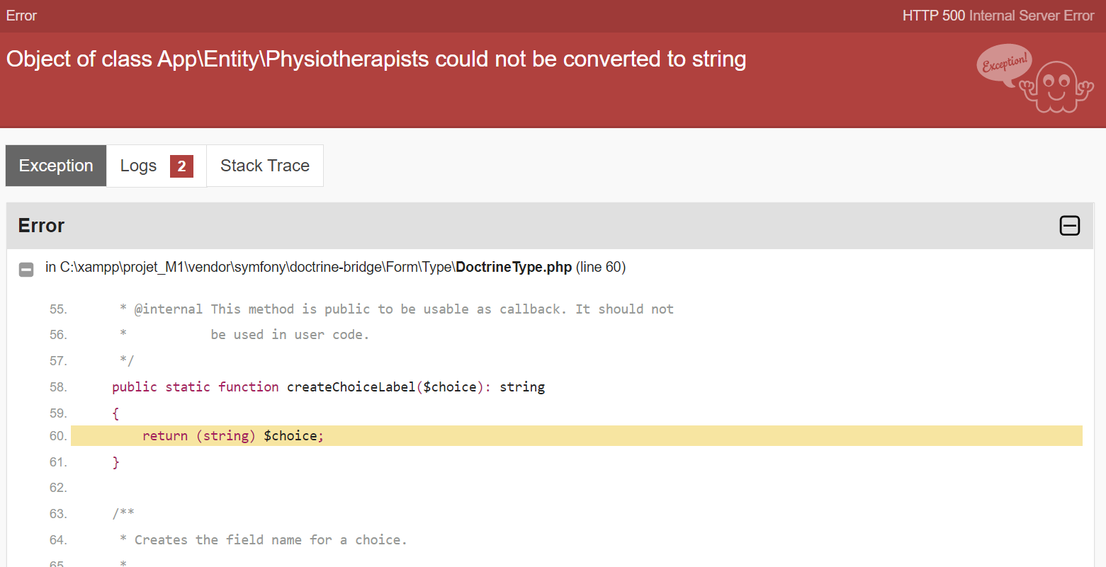Open DoctrineType.php at line 60

[514, 267]
